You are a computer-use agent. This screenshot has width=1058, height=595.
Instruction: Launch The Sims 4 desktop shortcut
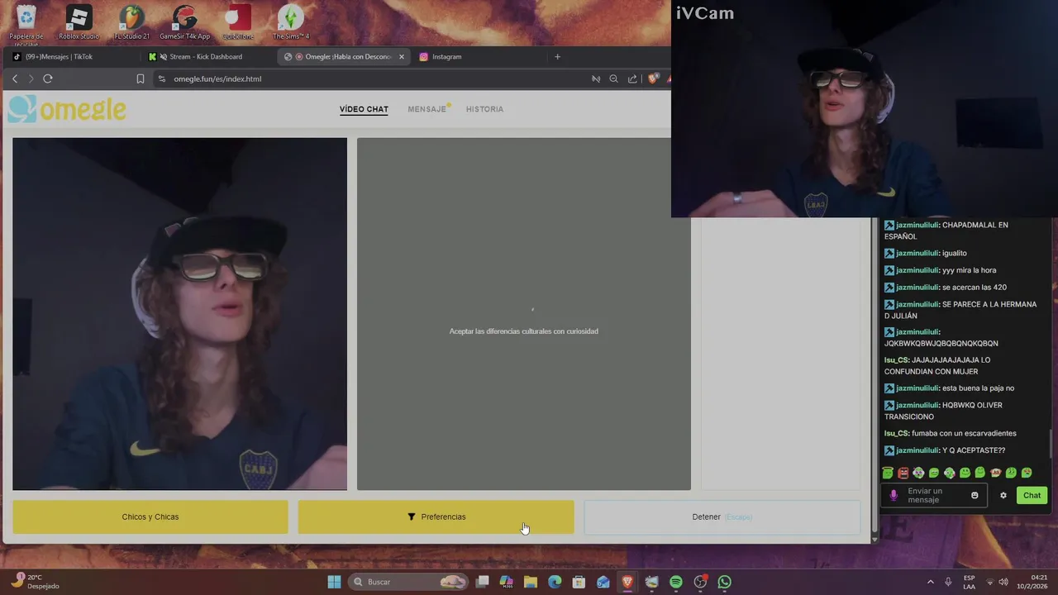(x=291, y=22)
